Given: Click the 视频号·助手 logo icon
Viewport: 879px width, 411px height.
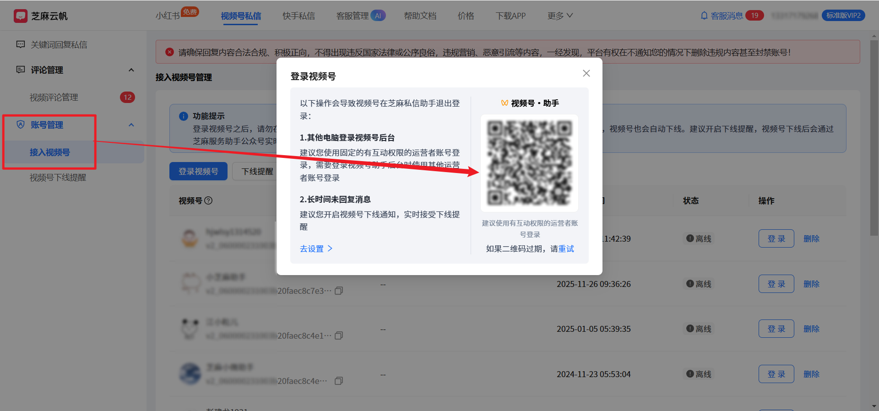Looking at the screenshot, I should click(505, 103).
